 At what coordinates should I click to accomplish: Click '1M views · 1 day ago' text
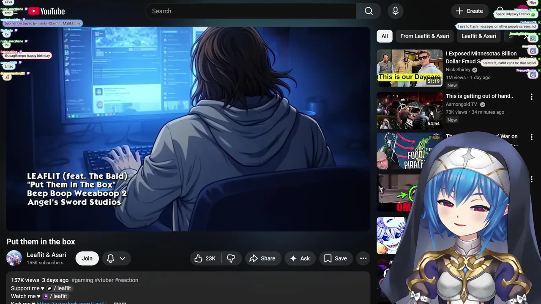pos(468,78)
